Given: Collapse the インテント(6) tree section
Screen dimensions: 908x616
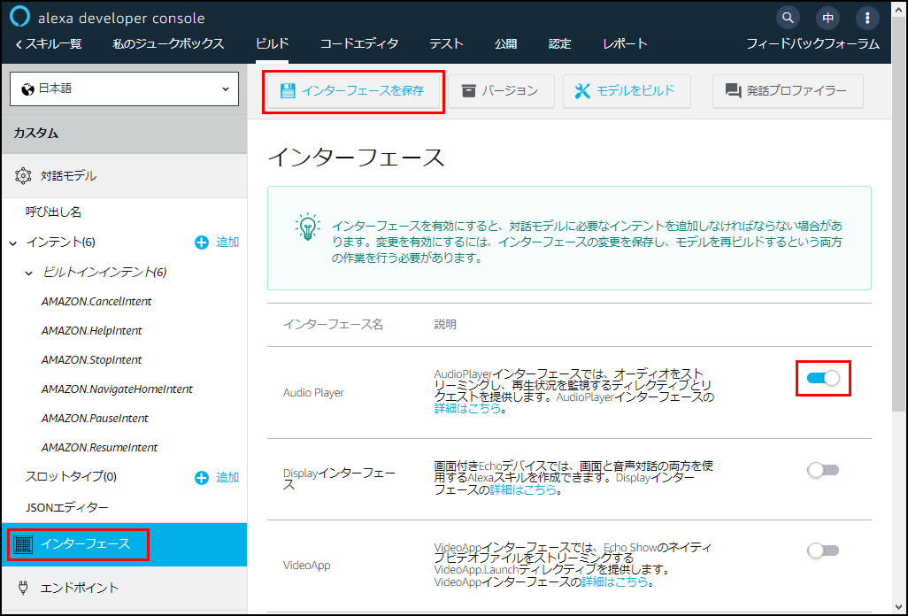Looking at the screenshot, I should click(12, 243).
